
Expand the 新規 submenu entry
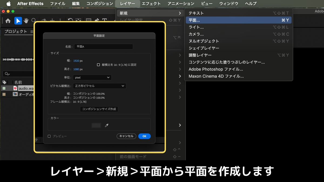[150, 13]
